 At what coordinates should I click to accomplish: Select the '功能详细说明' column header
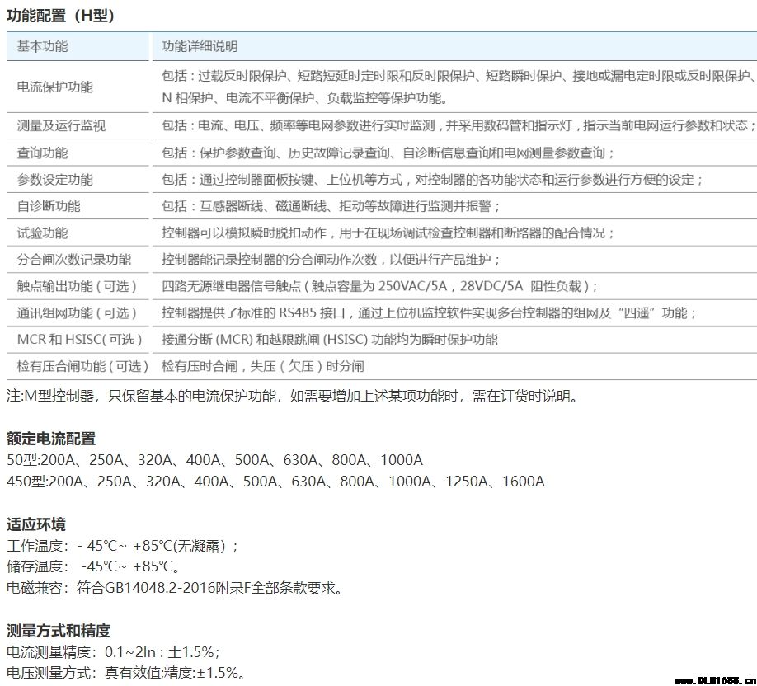(200, 46)
